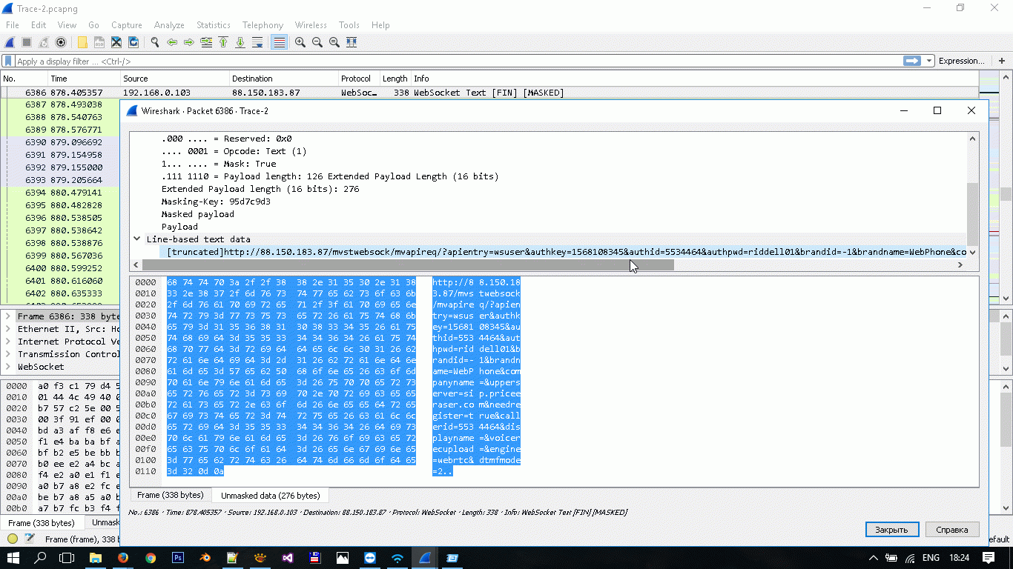Open the Telephony menu
The height and width of the screenshot is (569, 1013).
click(x=263, y=25)
